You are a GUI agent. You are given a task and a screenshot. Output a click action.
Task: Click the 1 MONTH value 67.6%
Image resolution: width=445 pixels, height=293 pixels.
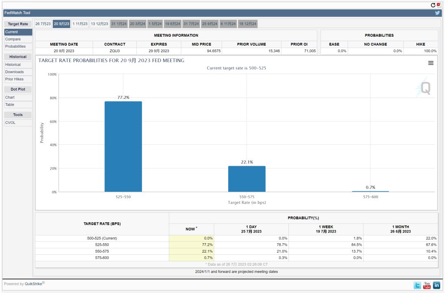click(431, 245)
